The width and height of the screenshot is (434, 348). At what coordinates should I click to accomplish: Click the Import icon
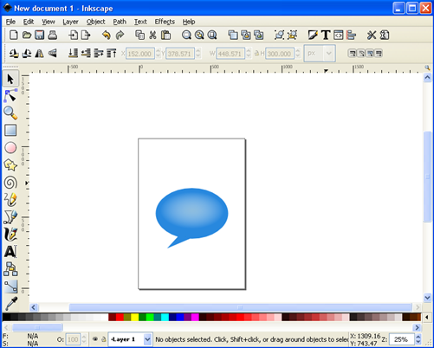coord(73,35)
